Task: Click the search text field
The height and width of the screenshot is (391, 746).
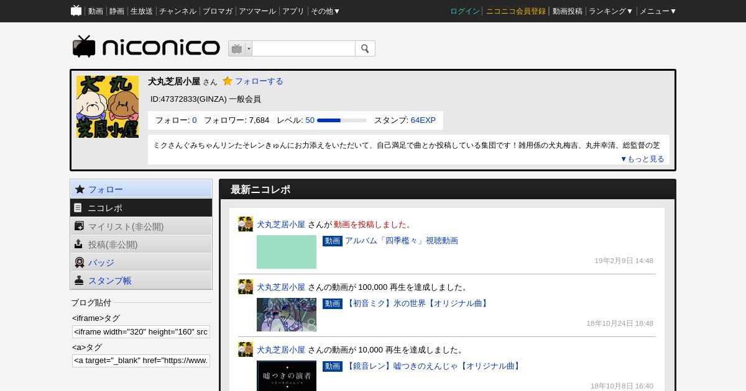Action: click(x=303, y=48)
